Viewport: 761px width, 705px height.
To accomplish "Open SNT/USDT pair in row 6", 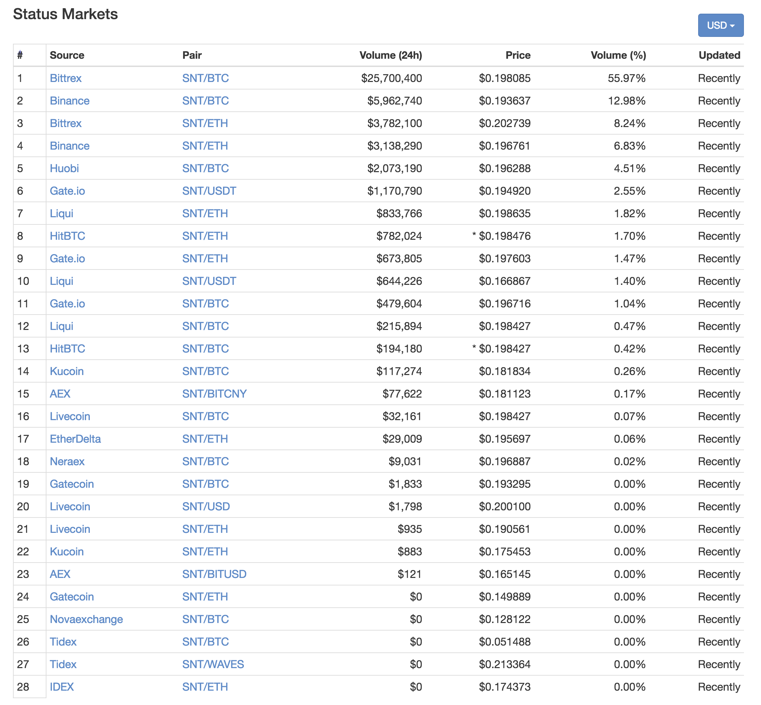I will tap(209, 191).
